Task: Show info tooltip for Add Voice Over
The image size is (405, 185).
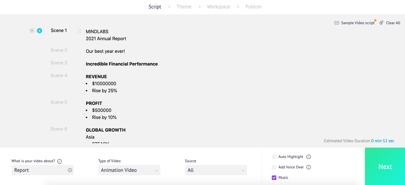Action: 309,167
